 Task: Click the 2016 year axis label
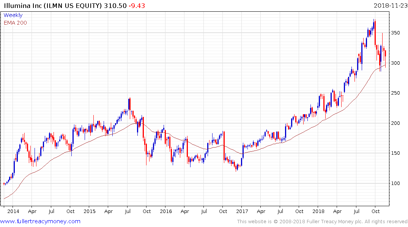point(166,211)
